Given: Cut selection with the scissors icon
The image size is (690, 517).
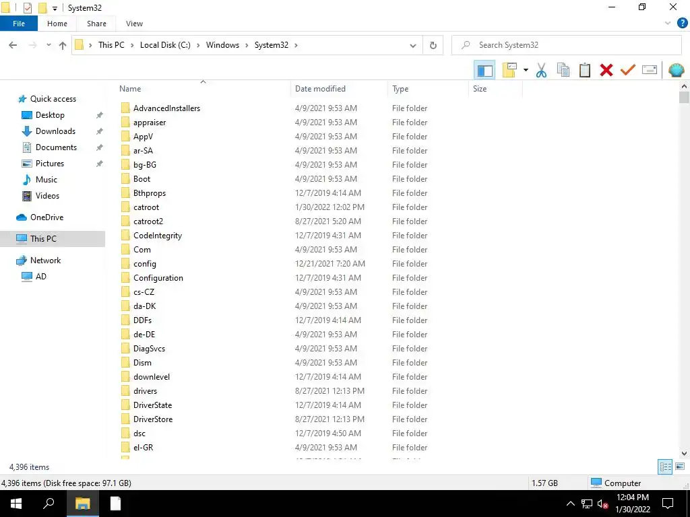Looking at the screenshot, I should 541,70.
